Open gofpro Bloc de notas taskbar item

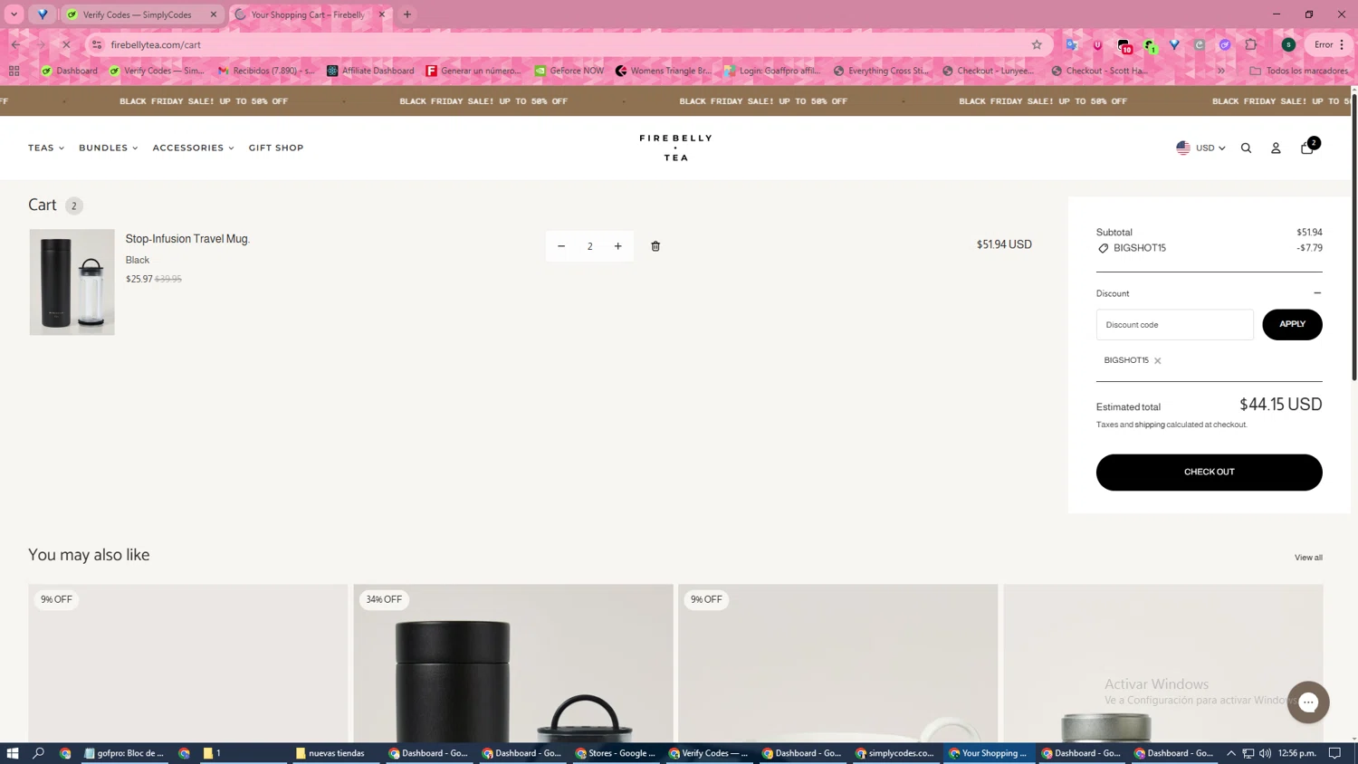pyautogui.click(x=125, y=753)
